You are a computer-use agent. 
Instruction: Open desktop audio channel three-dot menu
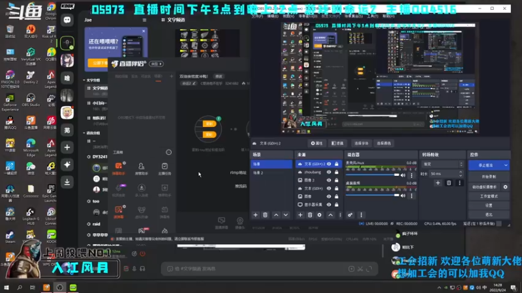click(x=412, y=196)
